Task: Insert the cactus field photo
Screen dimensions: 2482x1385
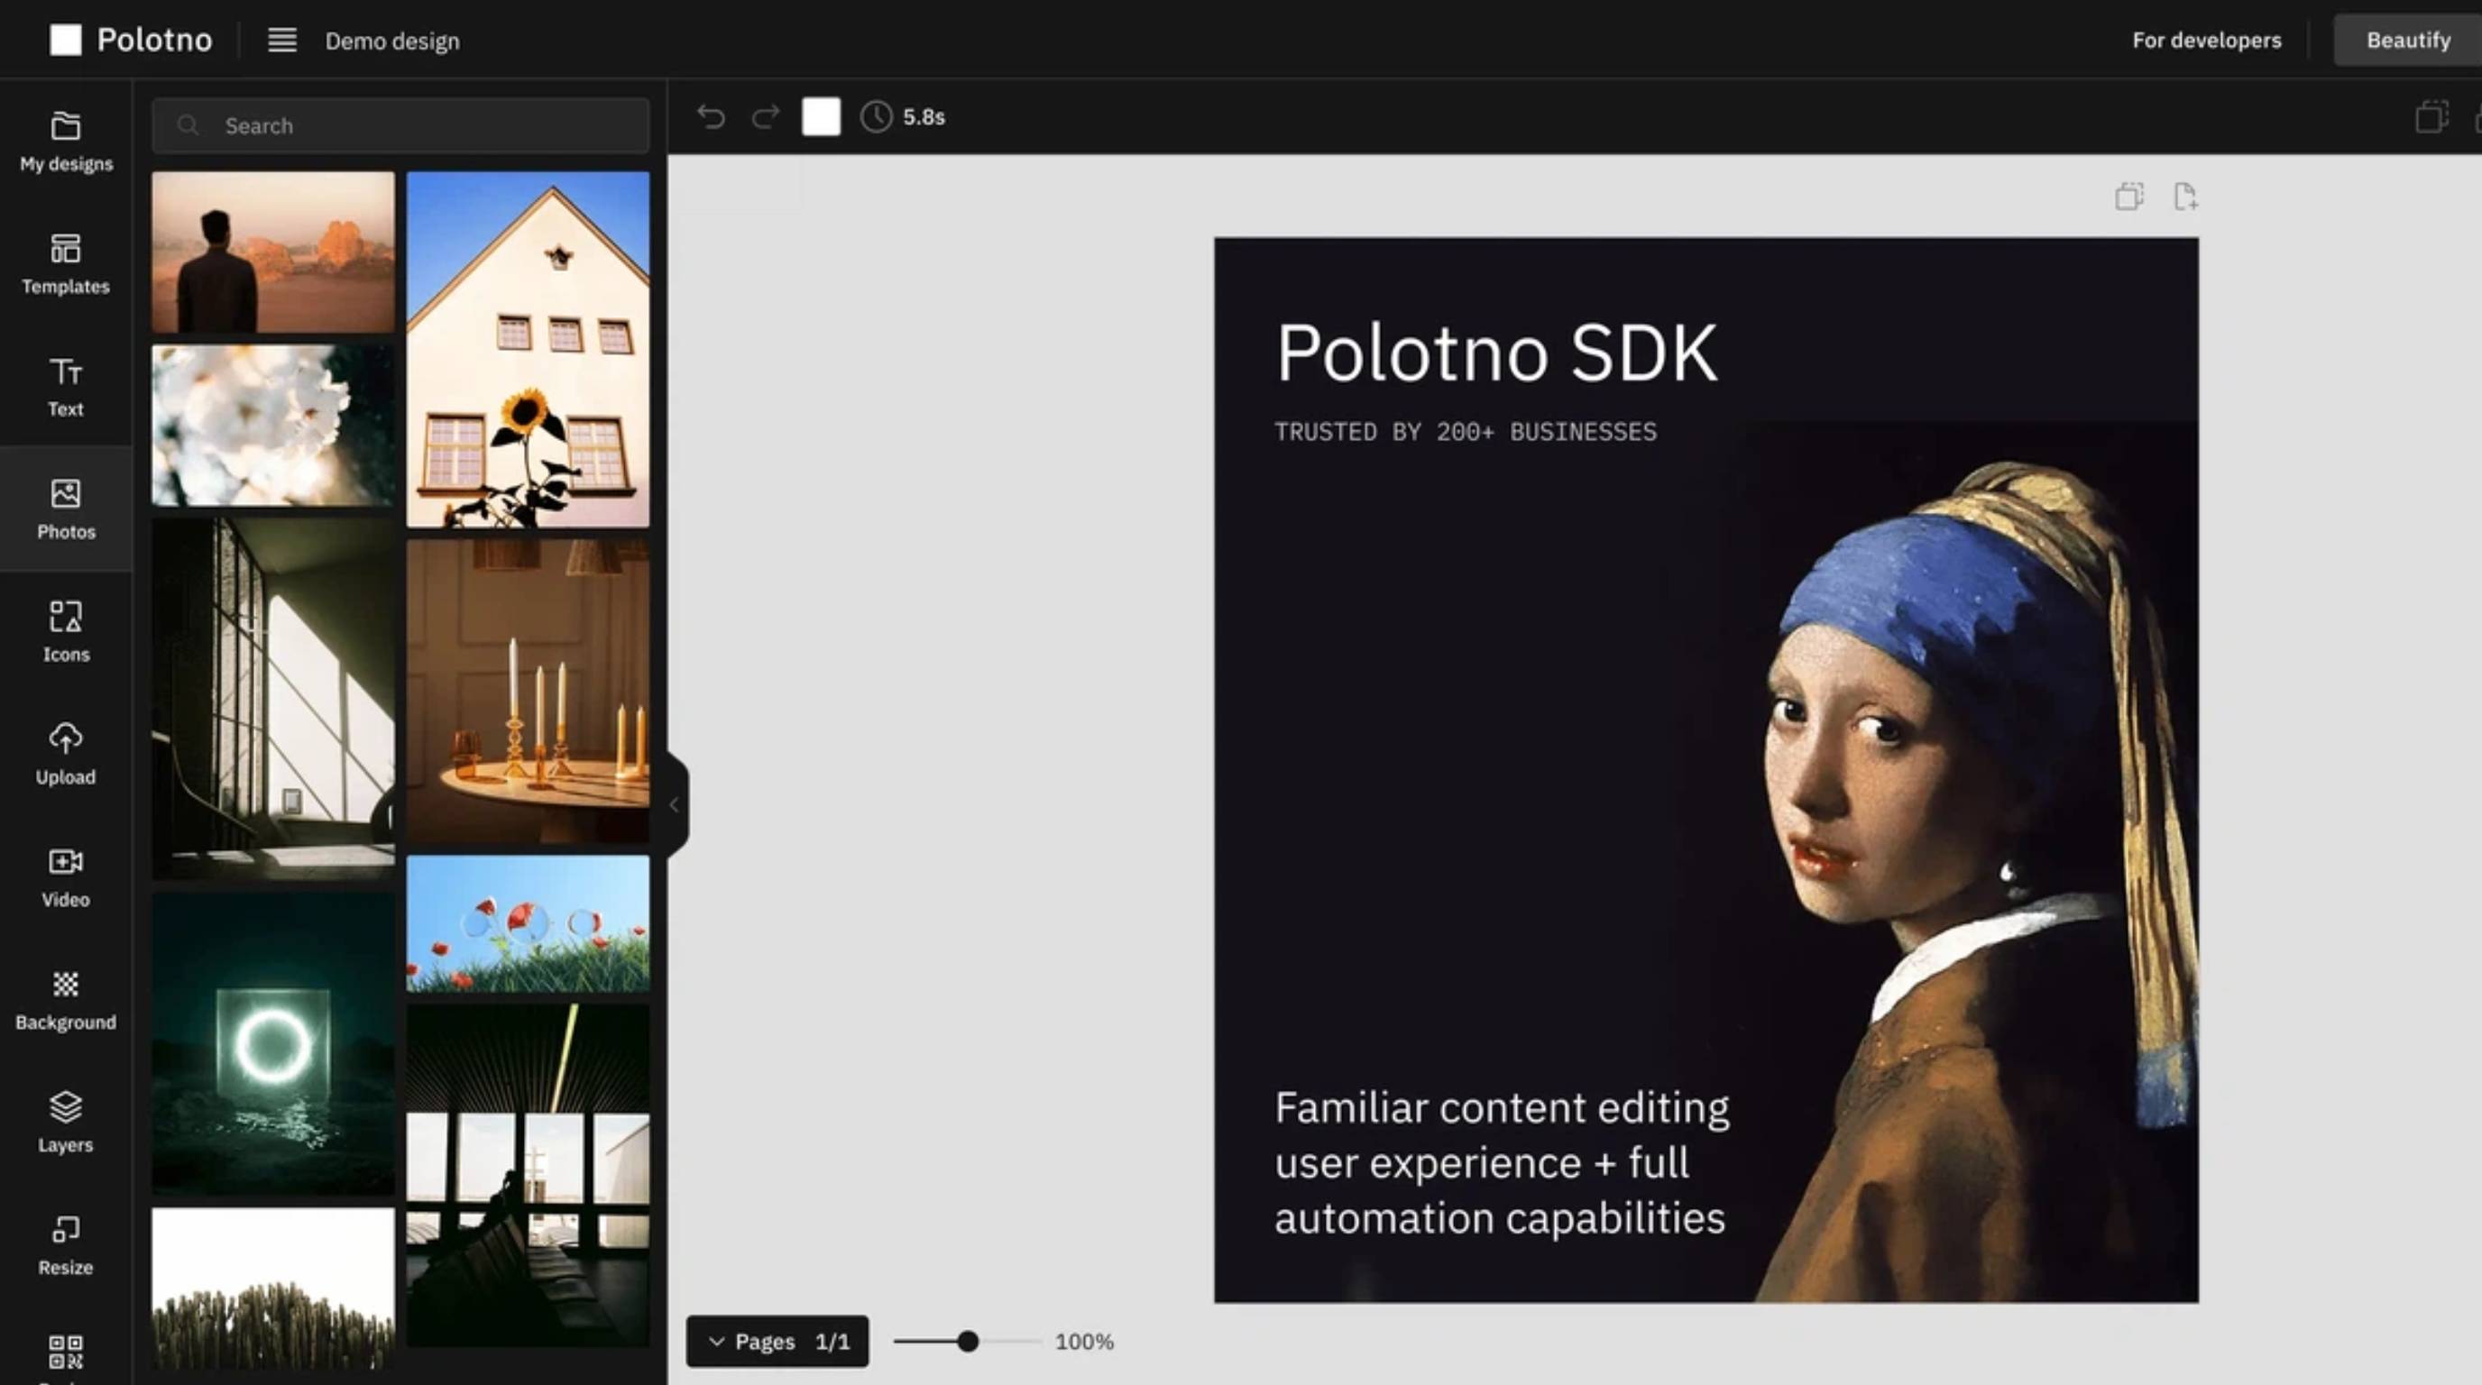Action: click(272, 1289)
